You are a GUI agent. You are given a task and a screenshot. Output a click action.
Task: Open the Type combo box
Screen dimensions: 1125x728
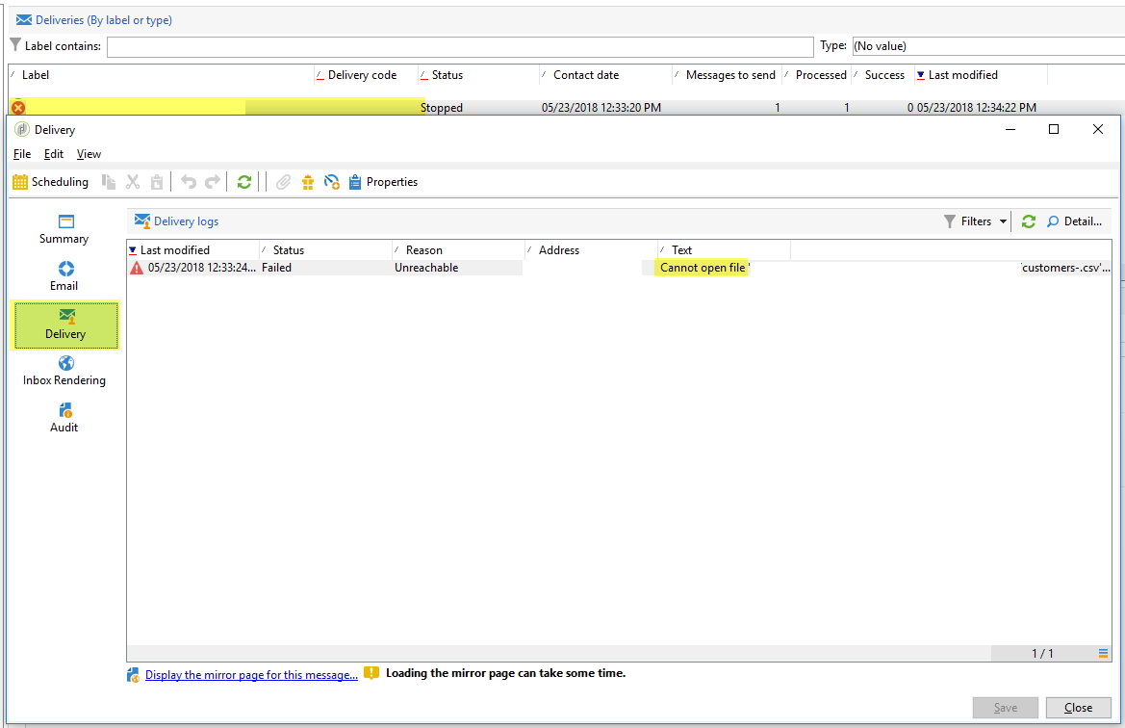pyautogui.click(x=986, y=46)
